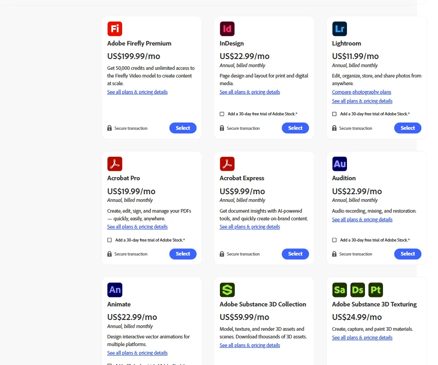This screenshot has width=438, height=365.
Task: Enable Adobe Stock trial checkbox for Lightroom
Action: tap(334, 114)
